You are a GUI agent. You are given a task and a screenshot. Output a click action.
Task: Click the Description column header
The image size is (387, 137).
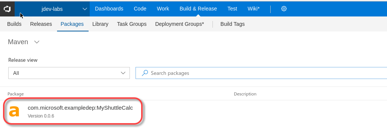[245, 94]
